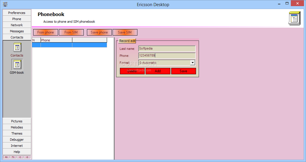Delete the record with Delete button
306x162 pixels.
(x=132, y=71)
